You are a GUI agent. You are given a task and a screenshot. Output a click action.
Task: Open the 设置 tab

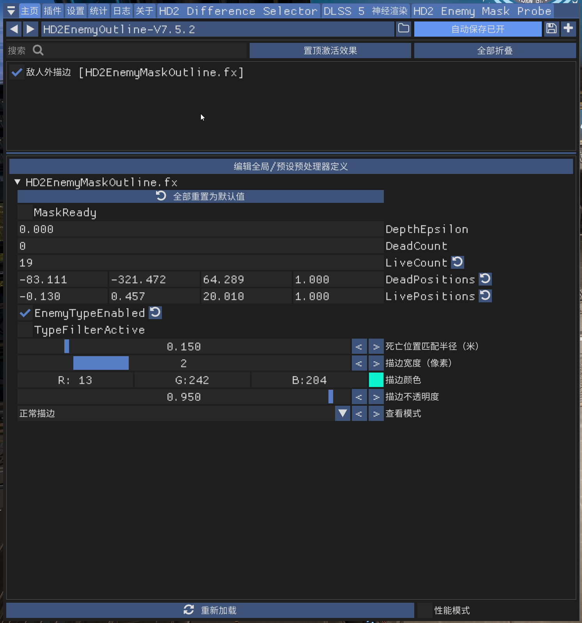76,11
